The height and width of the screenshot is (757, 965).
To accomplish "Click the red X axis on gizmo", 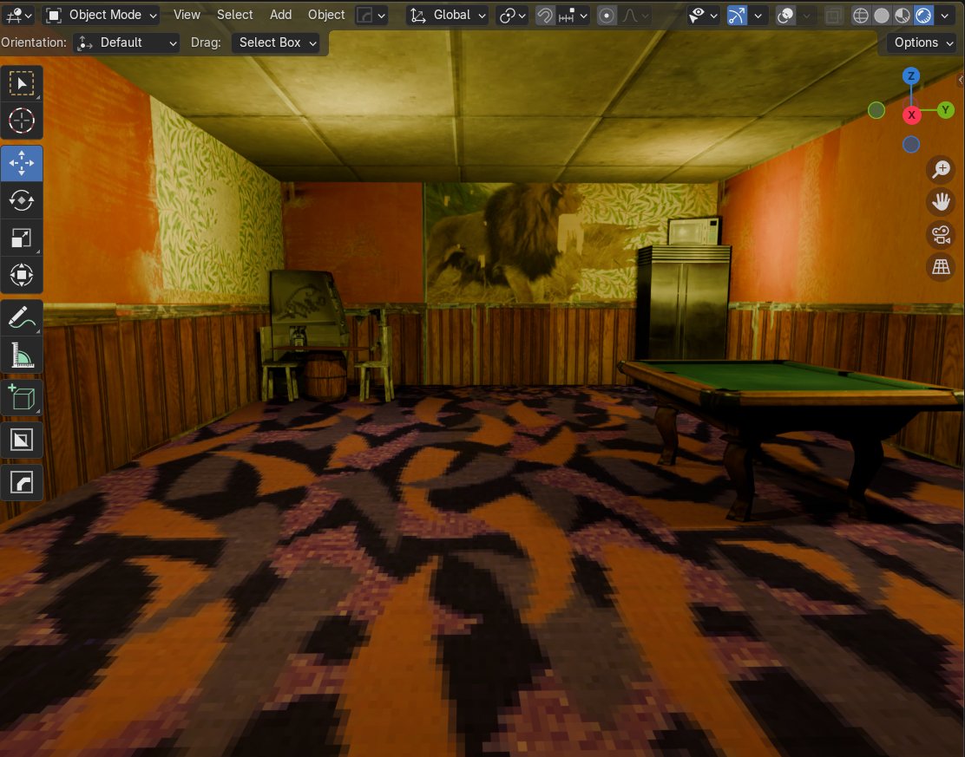I will (911, 115).
